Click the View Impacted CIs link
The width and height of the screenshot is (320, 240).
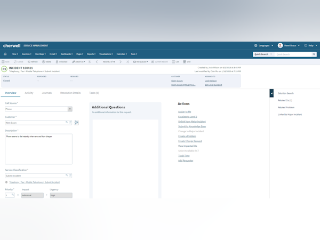click(x=187, y=146)
